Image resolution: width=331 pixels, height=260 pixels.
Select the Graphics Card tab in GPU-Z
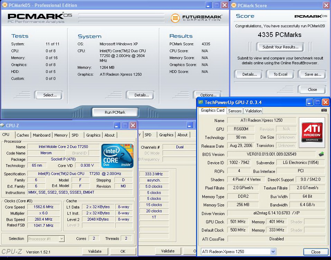pos(212,110)
